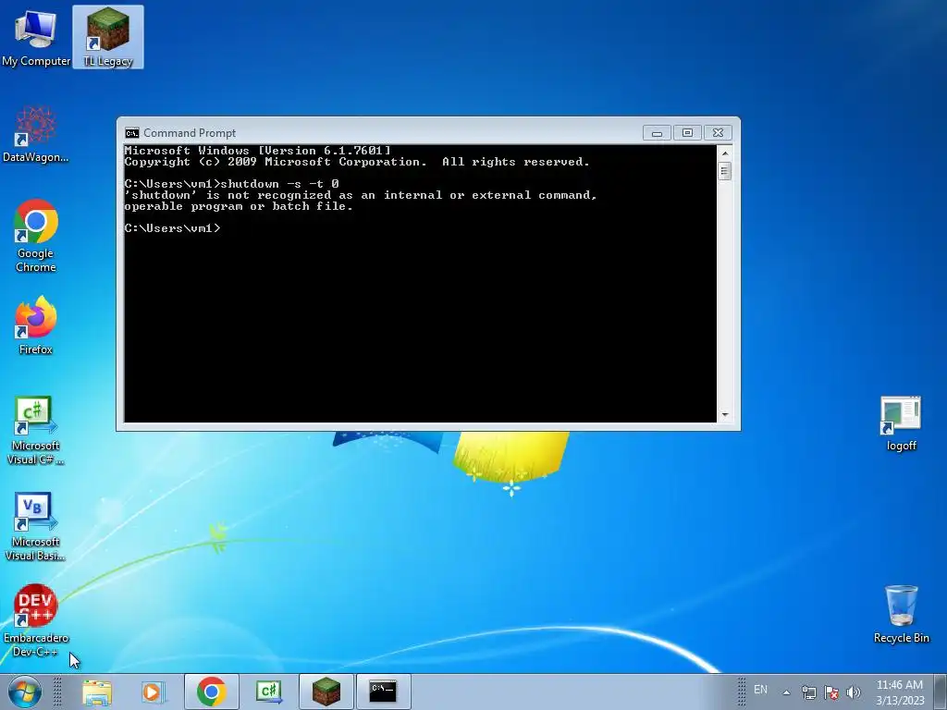Click the Command Prompt scrollbar up arrow
Screen dimensions: 947x710
[x=725, y=153]
